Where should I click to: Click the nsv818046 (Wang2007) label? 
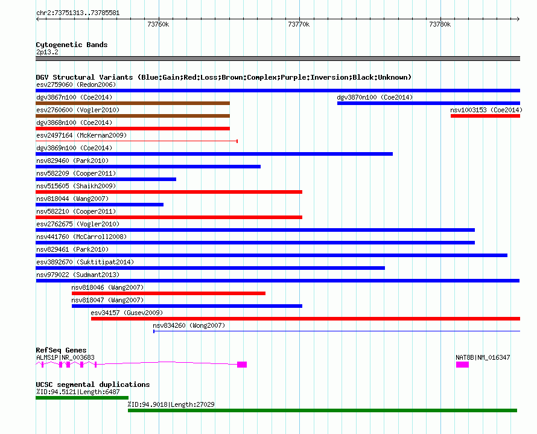107,287
